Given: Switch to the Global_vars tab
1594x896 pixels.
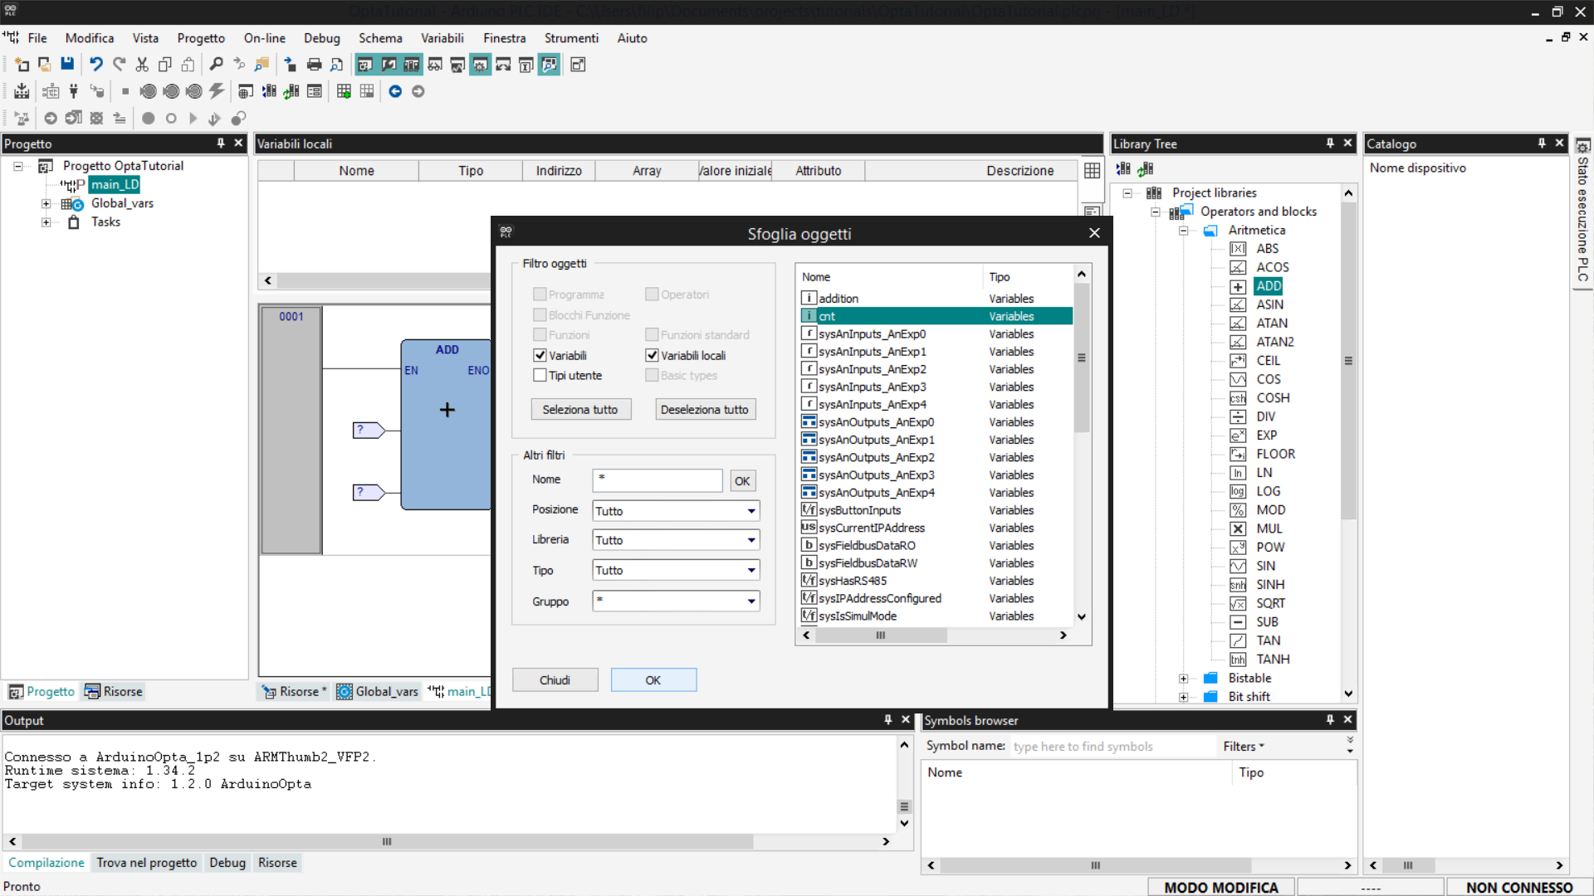Looking at the screenshot, I should pos(378,692).
